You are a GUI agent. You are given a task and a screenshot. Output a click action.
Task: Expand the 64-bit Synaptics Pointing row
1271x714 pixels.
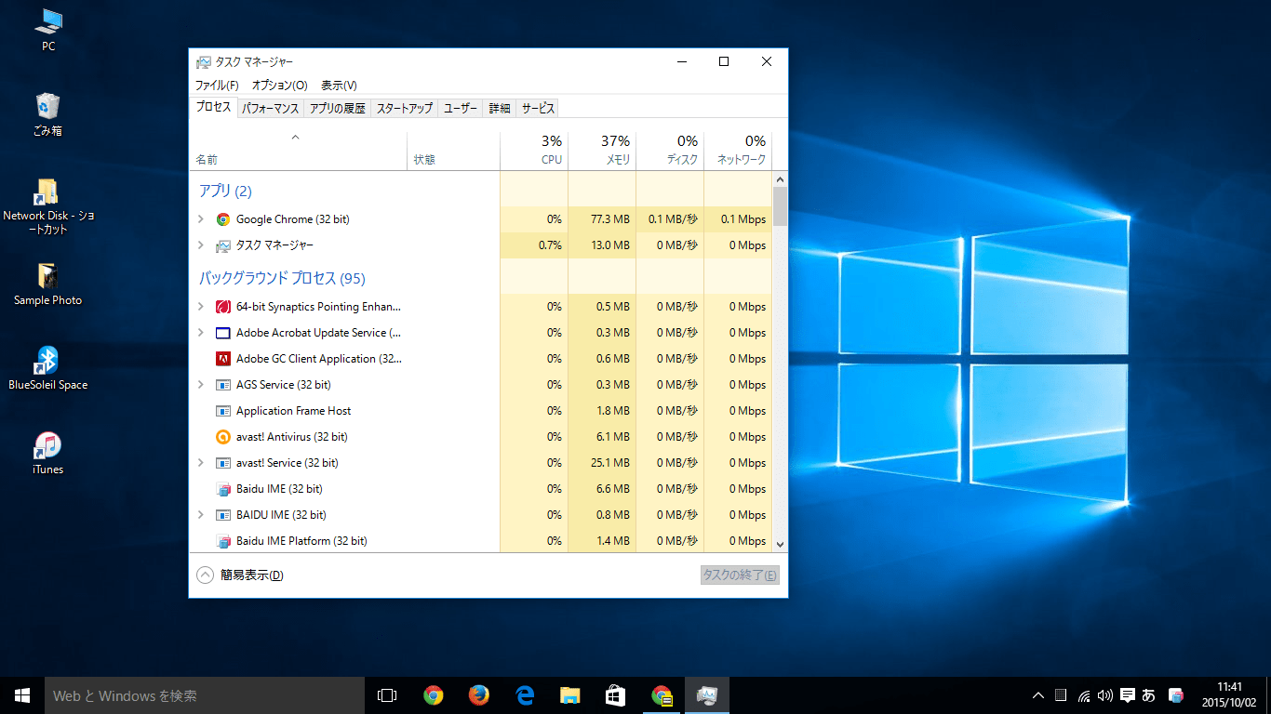pyautogui.click(x=201, y=307)
